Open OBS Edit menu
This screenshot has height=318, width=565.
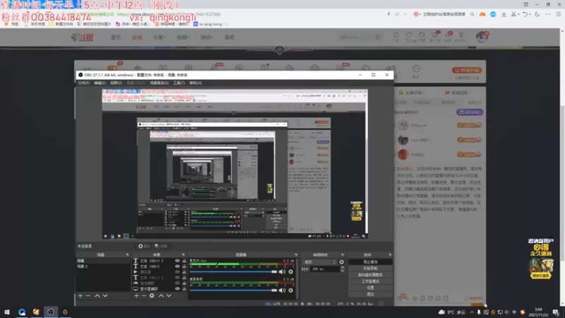pos(100,83)
